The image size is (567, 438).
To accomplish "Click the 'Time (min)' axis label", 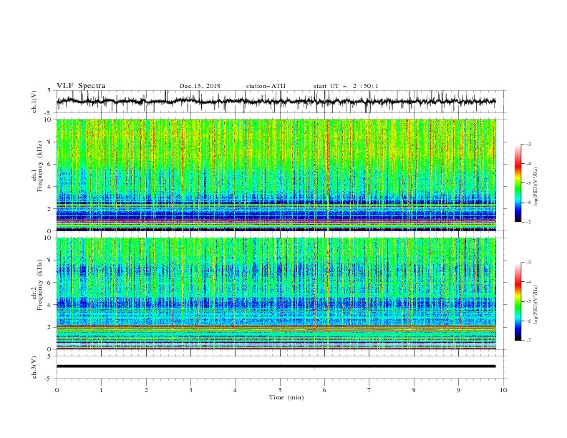I will [x=286, y=397].
